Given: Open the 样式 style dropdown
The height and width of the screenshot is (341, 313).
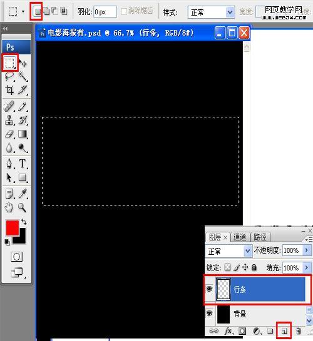Looking at the screenshot, I should click(230, 12).
